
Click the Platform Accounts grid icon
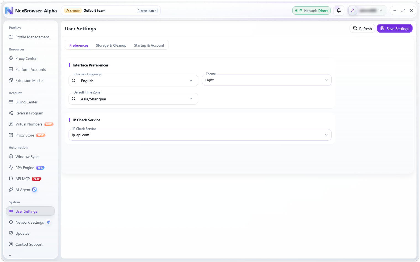[x=11, y=69]
